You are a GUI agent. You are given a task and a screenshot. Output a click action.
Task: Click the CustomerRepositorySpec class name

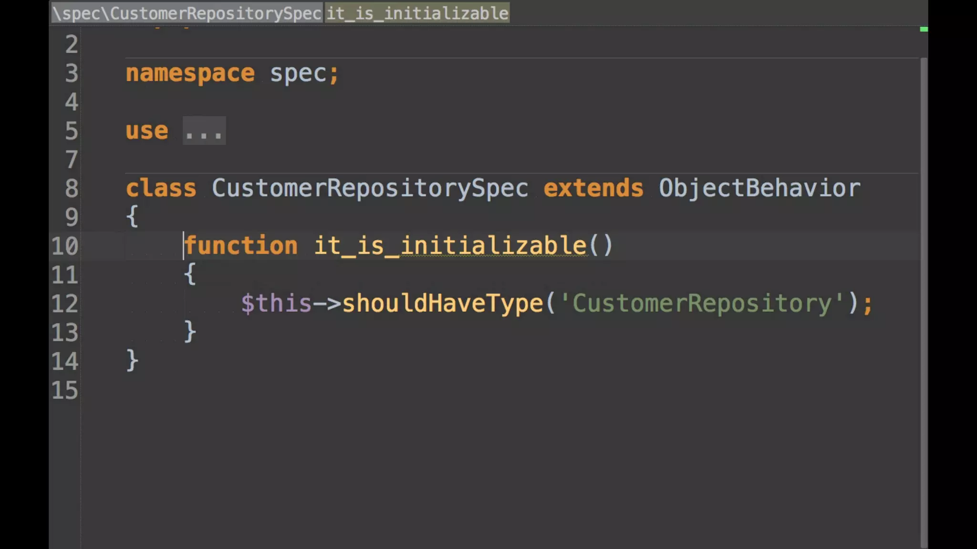click(370, 189)
